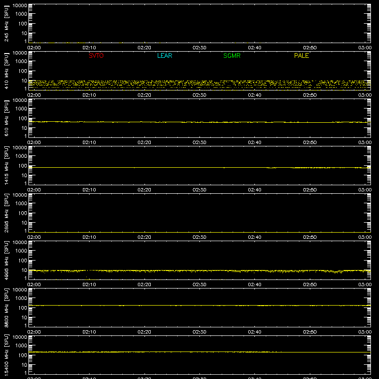Click the 410 MHz [SFU] axis title
The width and height of the screenshot is (379, 379).
click(x=6, y=71)
